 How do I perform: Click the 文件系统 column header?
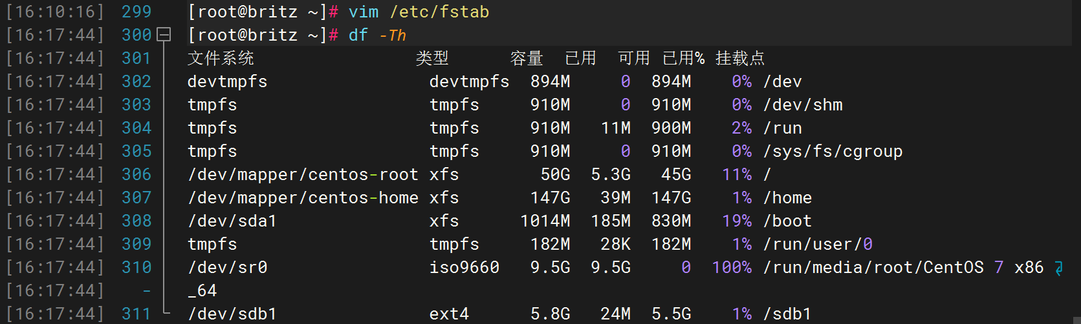(x=221, y=58)
